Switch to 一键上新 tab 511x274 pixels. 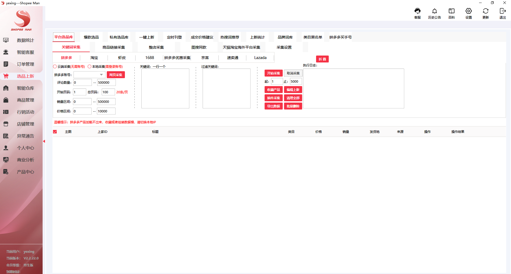coord(147,37)
